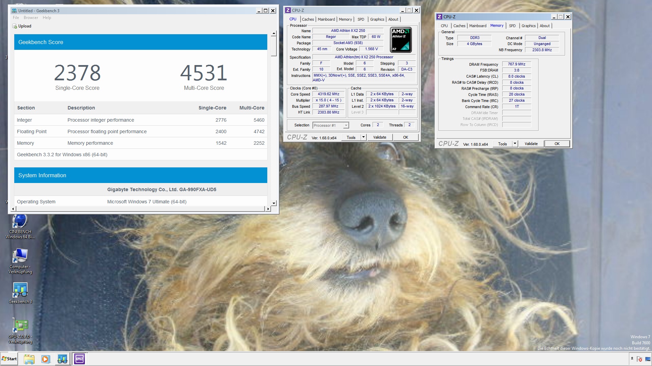Open the Computer - Verknüpfung desktop icon
The width and height of the screenshot is (652, 366).
20,261
